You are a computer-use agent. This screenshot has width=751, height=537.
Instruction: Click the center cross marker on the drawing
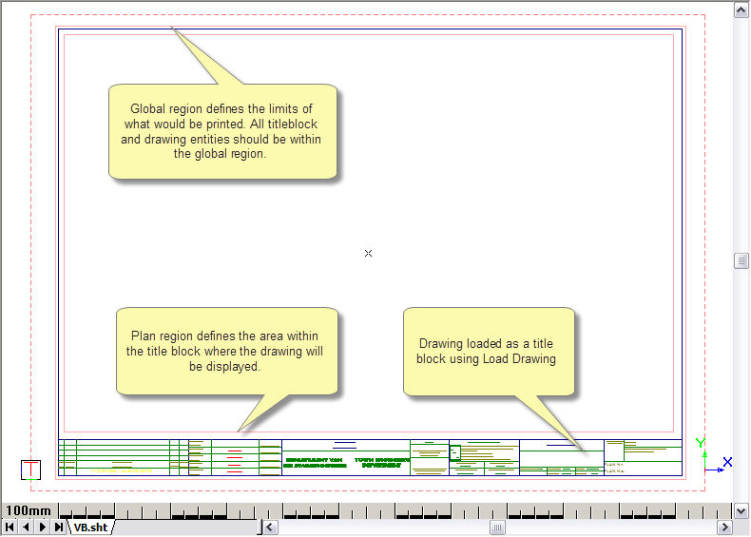(369, 253)
